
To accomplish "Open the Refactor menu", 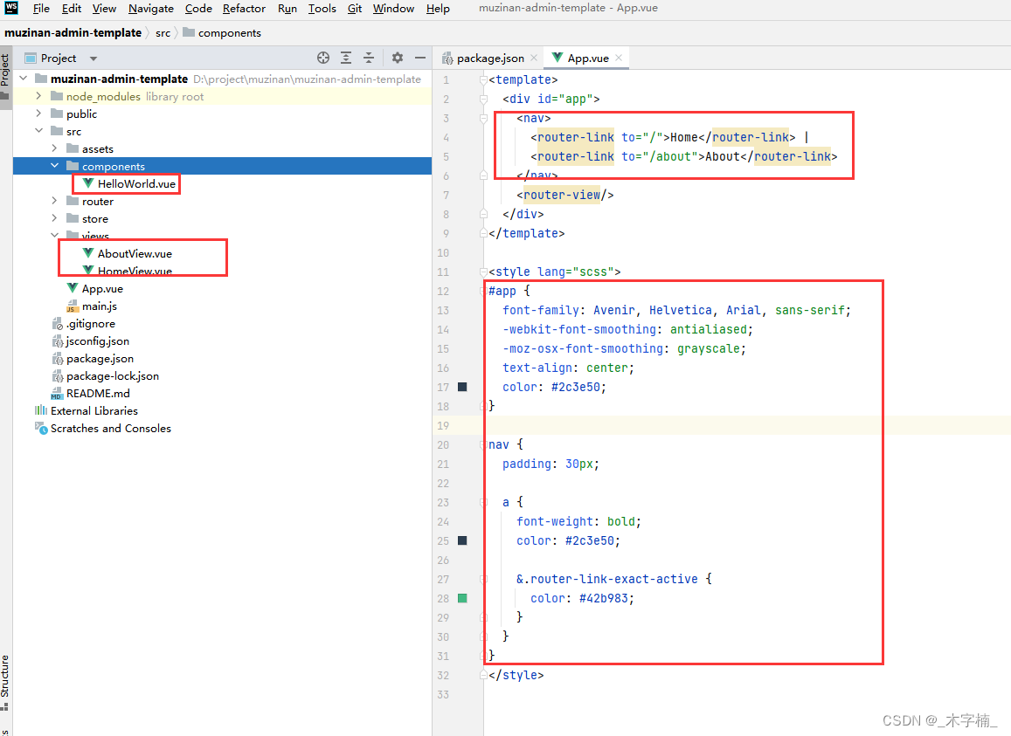I will [x=245, y=9].
